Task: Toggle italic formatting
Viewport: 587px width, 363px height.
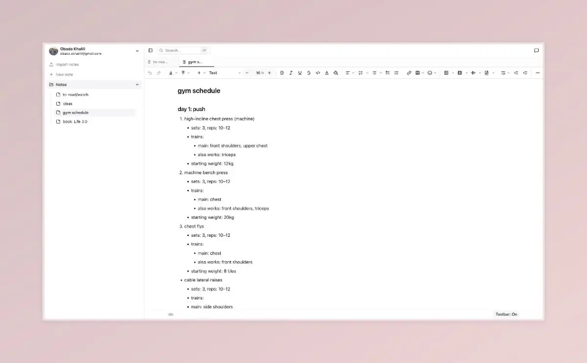Action: pos(291,73)
